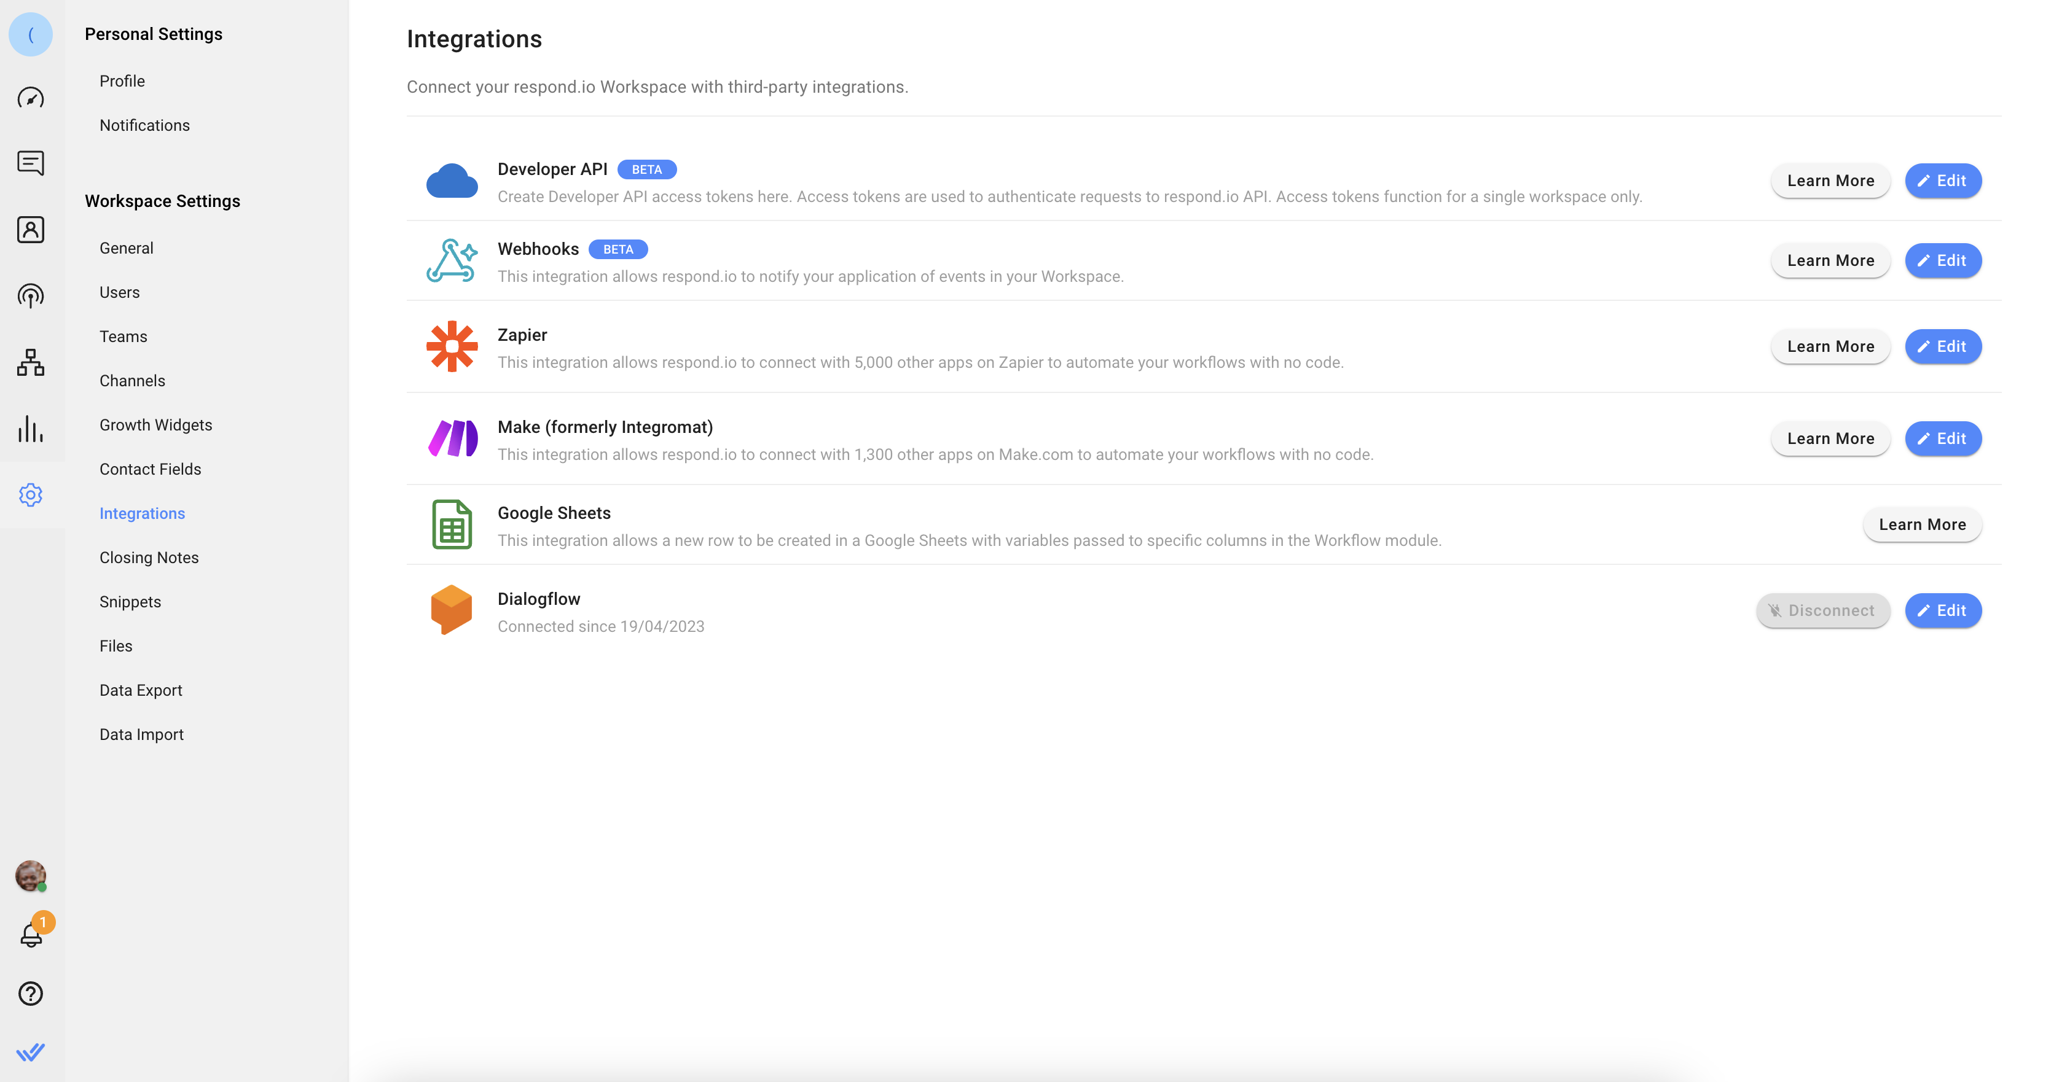Click the Zapier asterisk logo

click(x=452, y=346)
